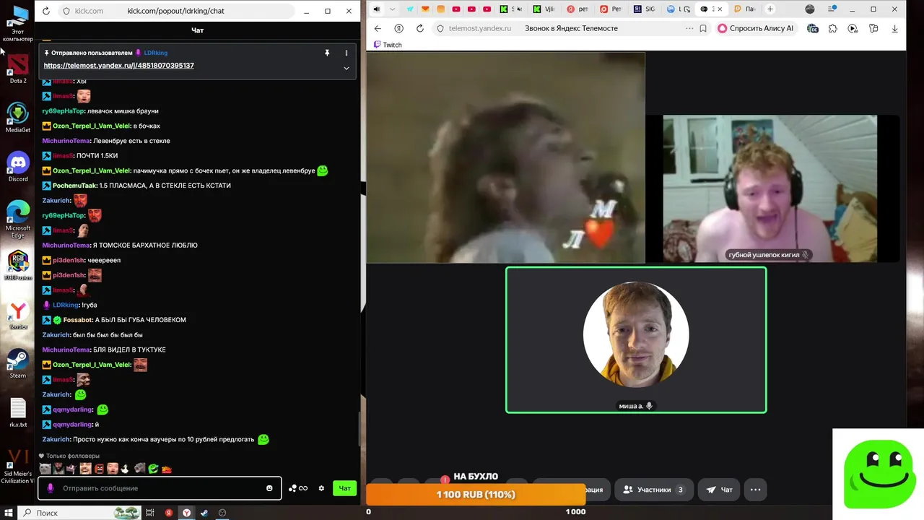Switch to the orange 'Пан' browser tab
This screenshot has width=924, height=520.
(x=745, y=9)
